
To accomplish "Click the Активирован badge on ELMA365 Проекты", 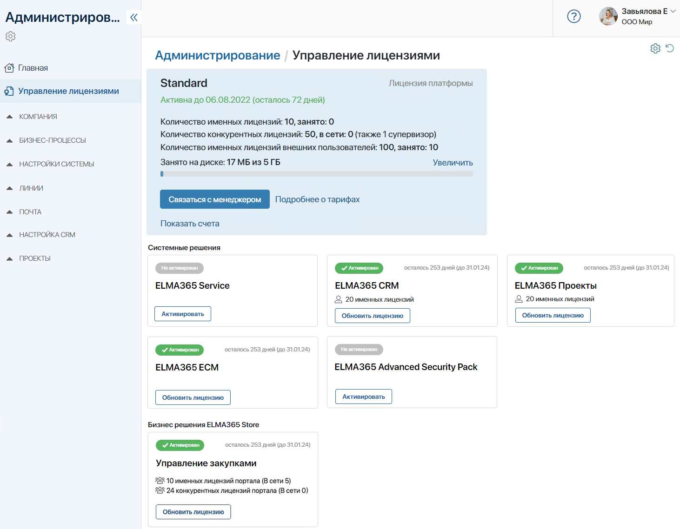I will coord(539,268).
